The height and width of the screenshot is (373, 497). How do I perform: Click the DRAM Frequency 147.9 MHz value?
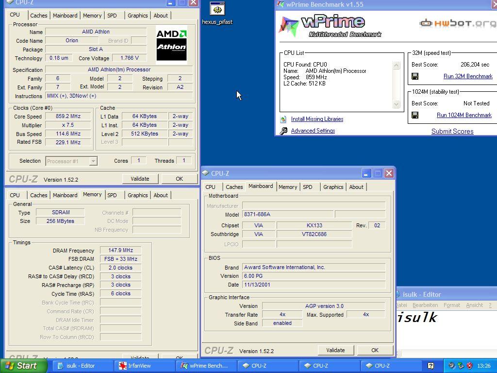[x=120, y=250]
